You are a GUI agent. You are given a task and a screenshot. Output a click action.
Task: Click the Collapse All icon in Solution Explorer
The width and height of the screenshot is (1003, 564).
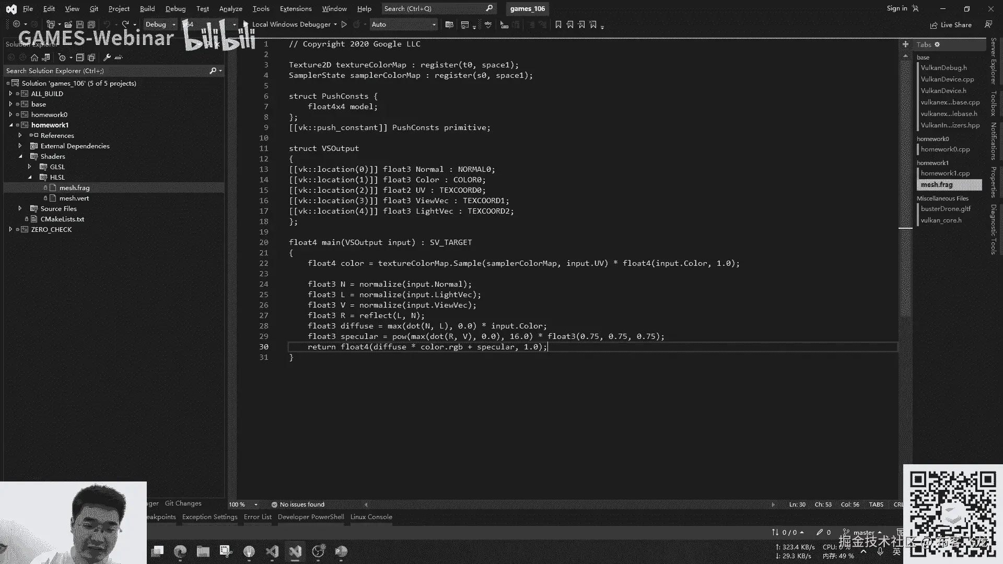80,57
